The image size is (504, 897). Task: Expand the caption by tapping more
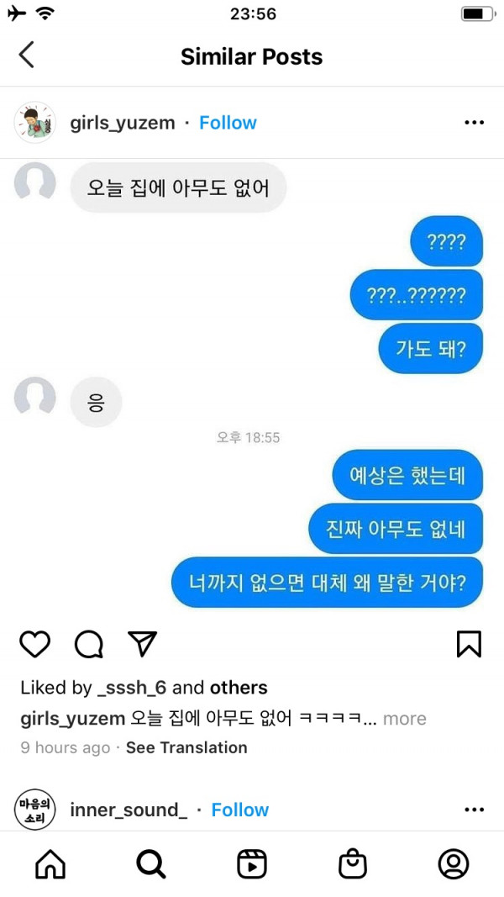(405, 719)
